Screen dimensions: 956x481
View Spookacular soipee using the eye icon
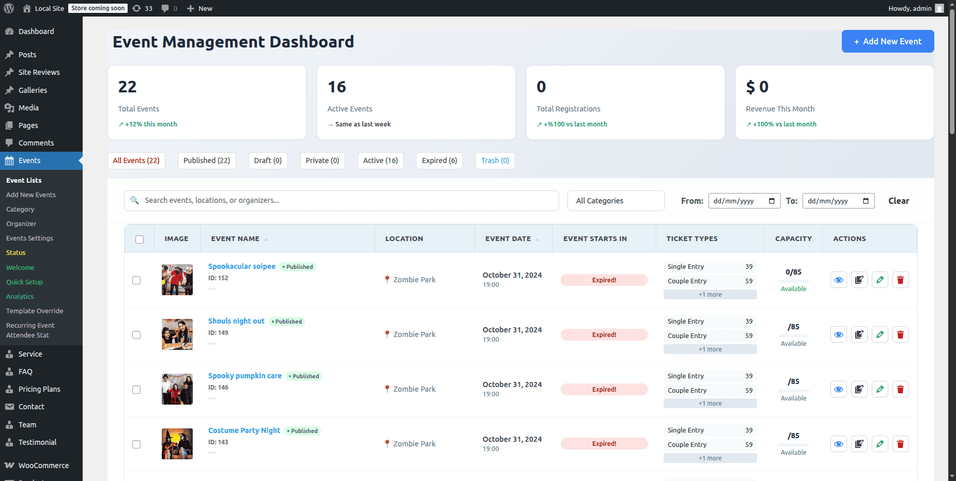point(838,280)
